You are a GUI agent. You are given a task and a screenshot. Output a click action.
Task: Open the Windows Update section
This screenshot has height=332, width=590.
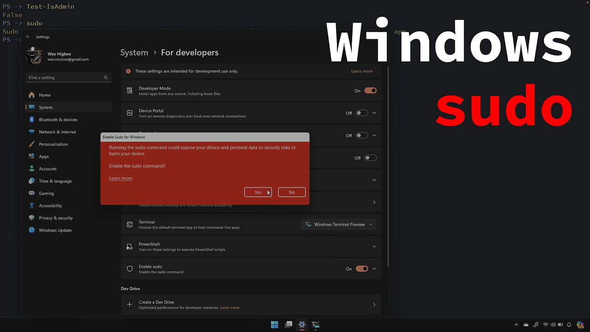tap(55, 230)
